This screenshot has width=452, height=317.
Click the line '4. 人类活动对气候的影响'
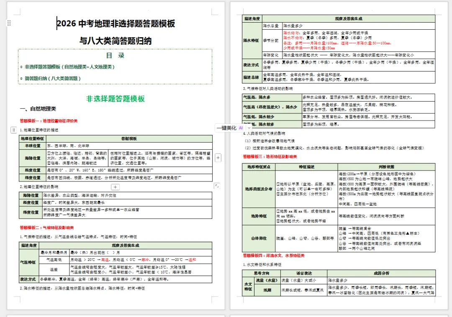click(264, 133)
